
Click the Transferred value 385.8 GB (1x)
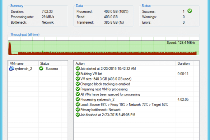click(114, 22)
